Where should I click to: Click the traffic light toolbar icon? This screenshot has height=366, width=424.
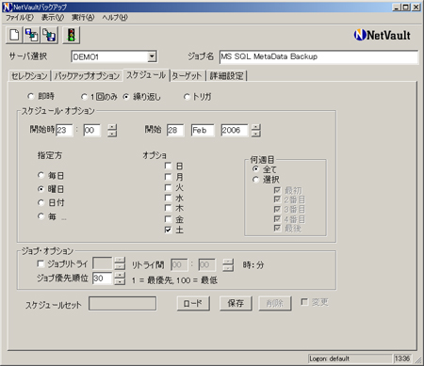72,35
